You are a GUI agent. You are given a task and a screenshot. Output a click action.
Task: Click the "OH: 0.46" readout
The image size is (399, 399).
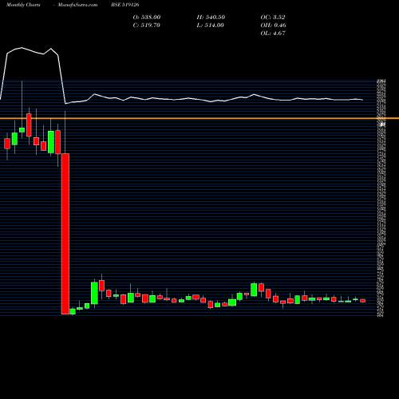click(x=274, y=25)
